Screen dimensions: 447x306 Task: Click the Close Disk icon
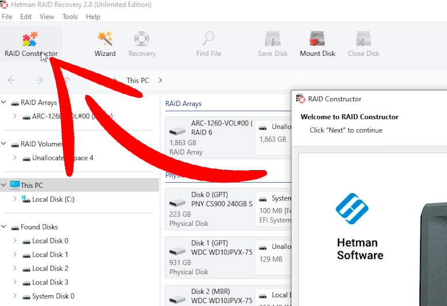pyautogui.click(x=363, y=39)
